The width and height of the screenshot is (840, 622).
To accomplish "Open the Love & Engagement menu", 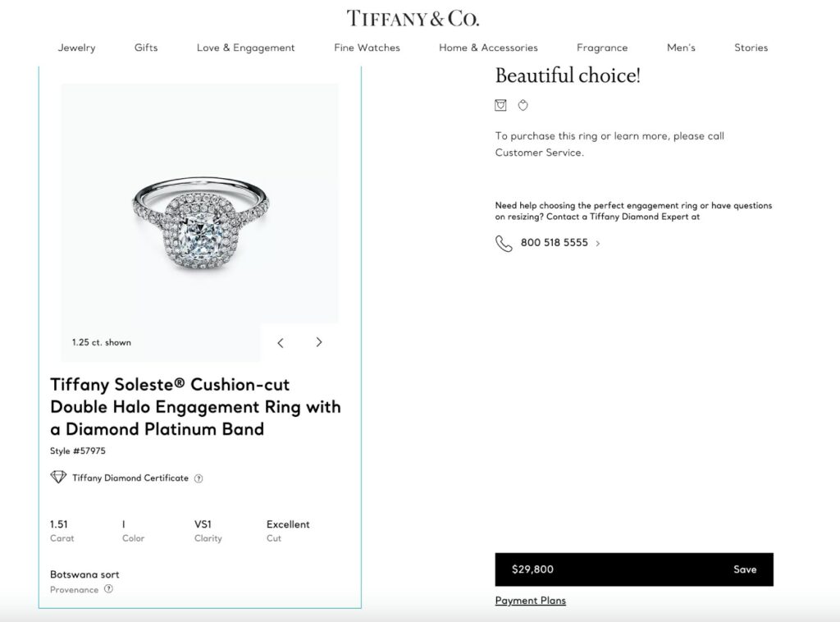I will (x=245, y=48).
